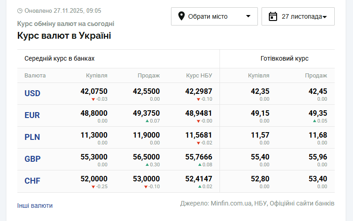Click the CHF cash sell rate 53,40
This screenshot has height=221, width=353.
(318, 179)
